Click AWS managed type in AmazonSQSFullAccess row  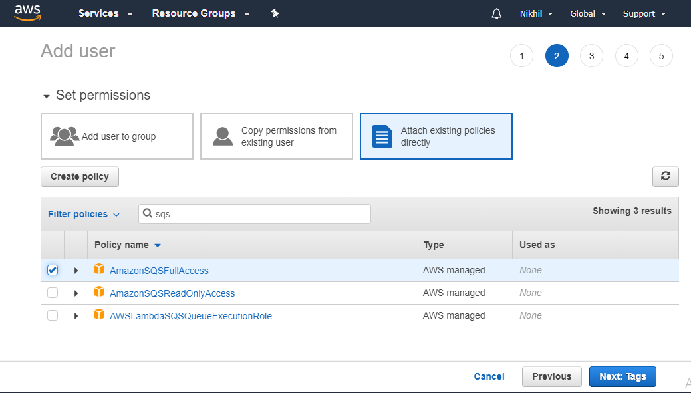click(x=454, y=270)
